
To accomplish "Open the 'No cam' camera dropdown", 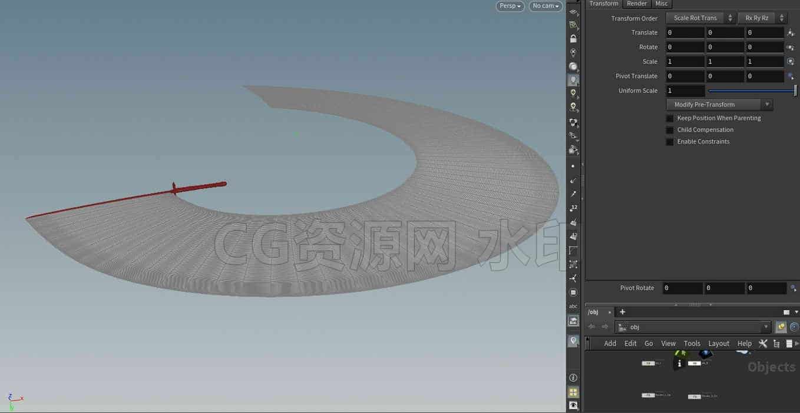I will (546, 6).
